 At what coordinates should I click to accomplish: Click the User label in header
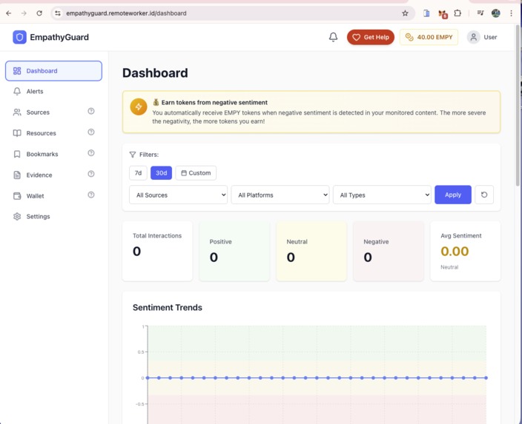point(490,37)
